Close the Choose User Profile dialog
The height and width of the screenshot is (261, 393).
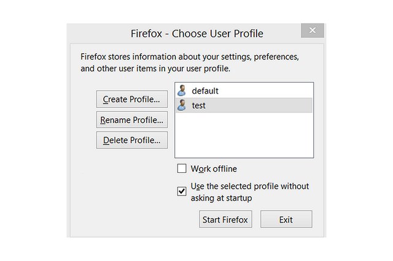coord(313,31)
